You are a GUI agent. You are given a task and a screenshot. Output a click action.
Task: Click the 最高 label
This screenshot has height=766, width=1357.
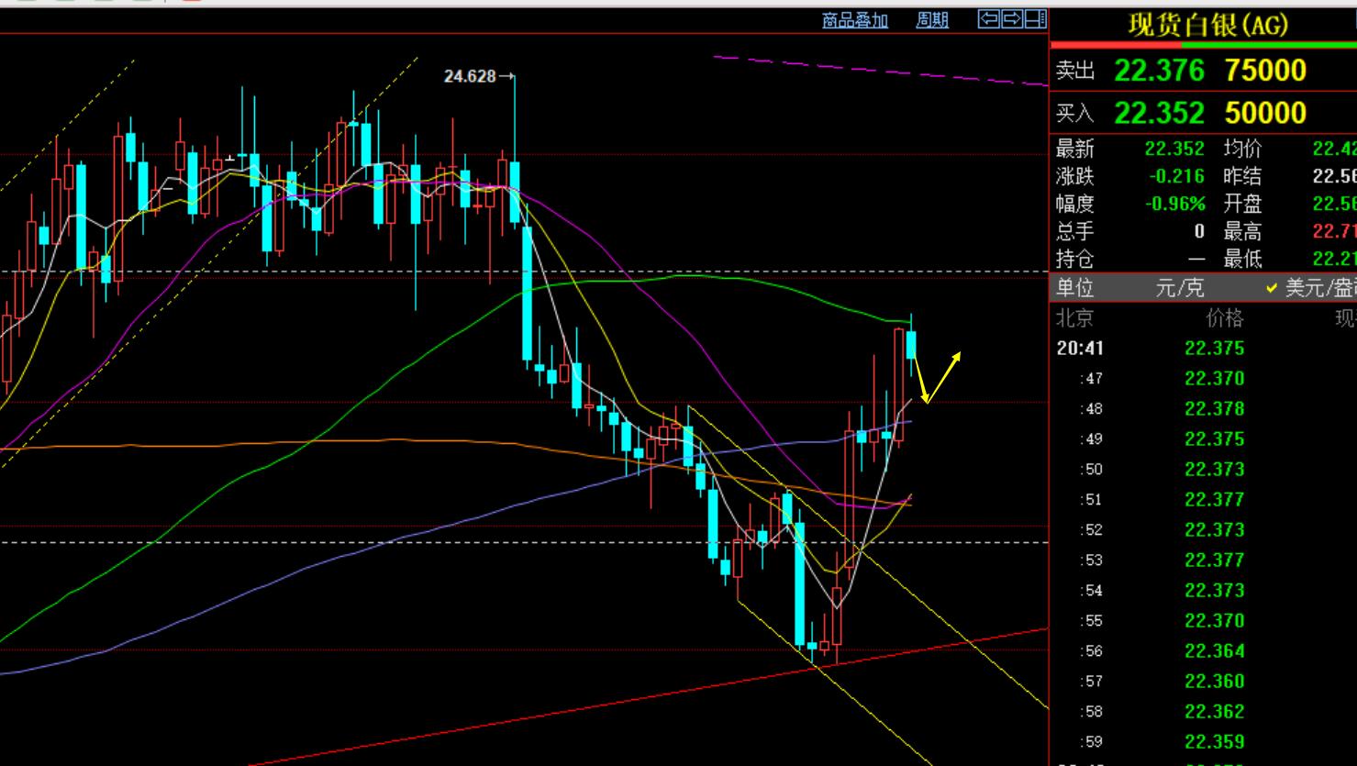pyautogui.click(x=1242, y=231)
